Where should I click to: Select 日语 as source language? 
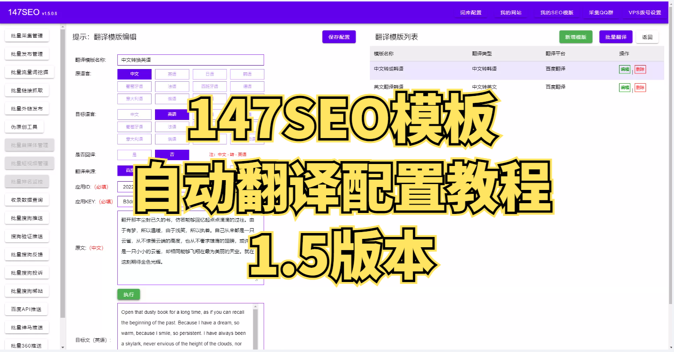[x=209, y=74]
